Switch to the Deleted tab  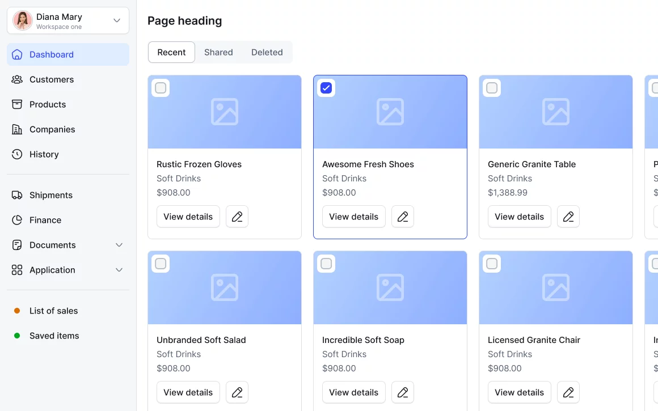point(267,52)
